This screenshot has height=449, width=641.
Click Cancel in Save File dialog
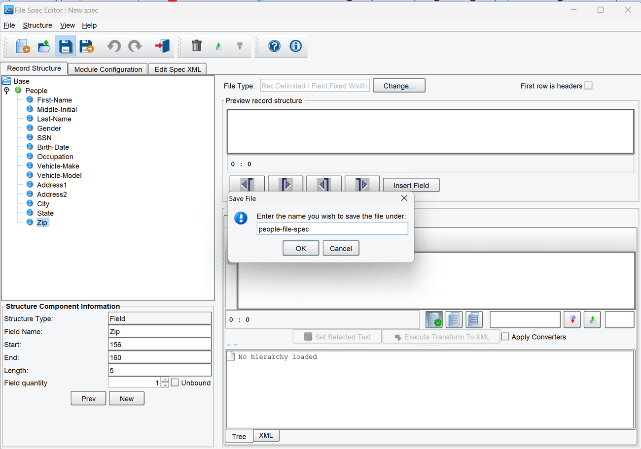341,248
